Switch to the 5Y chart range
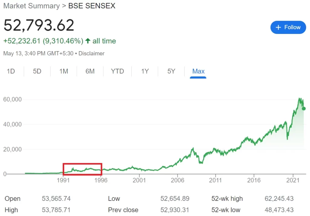This screenshot has width=310, height=216. pyautogui.click(x=171, y=71)
